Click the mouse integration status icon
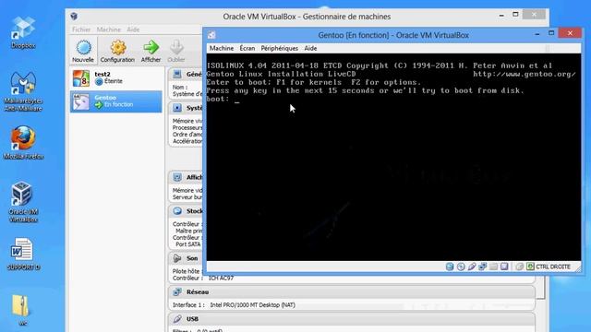Image resolution: width=591 pixels, height=332 pixels. tap(519, 267)
